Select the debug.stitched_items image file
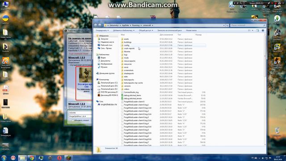 tap(132, 95)
